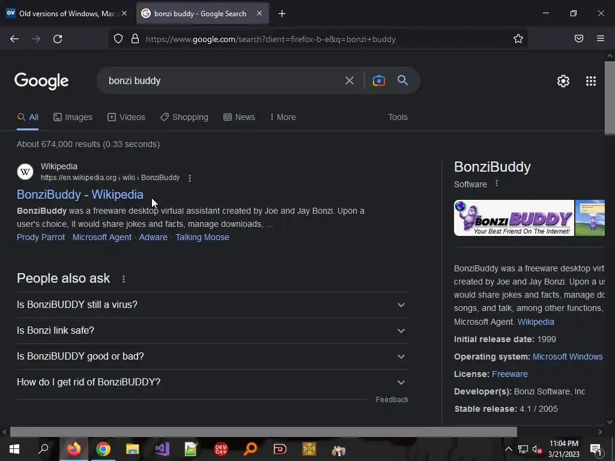This screenshot has width=615, height=461.
Task: Click the Feedback link under People also ask
Action: tap(392, 399)
